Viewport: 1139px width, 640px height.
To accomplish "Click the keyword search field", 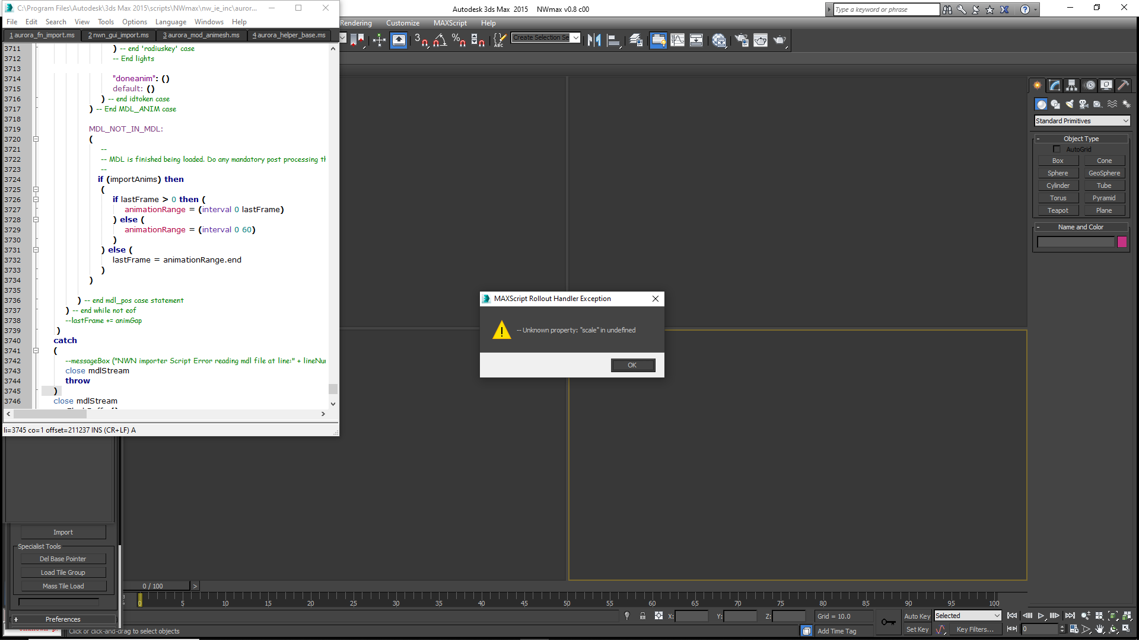I will click(886, 9).
